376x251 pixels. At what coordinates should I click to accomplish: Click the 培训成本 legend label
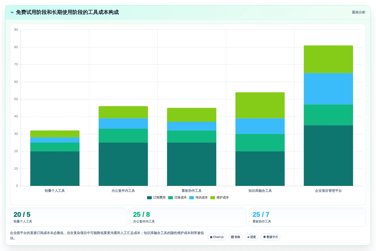[202, 198]
